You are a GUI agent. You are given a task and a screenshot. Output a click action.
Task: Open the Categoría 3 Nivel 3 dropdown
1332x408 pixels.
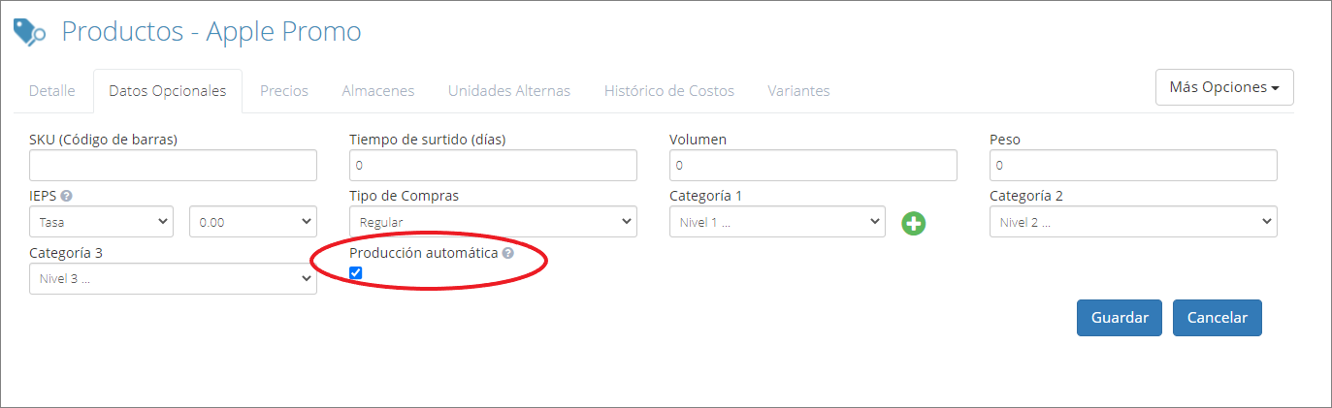(173, 280)
